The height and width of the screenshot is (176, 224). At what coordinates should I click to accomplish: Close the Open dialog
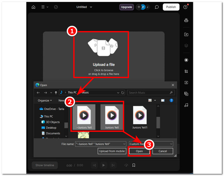(x=173, y=85)
